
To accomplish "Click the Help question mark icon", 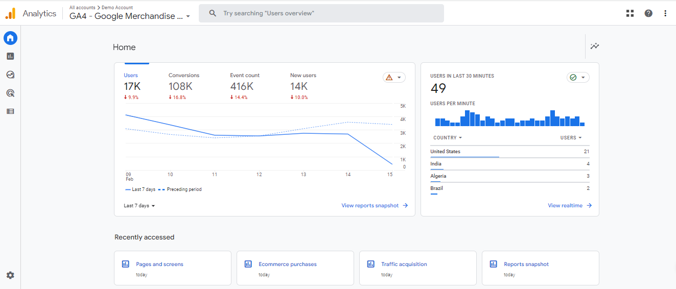I will (x=648, y=13).
